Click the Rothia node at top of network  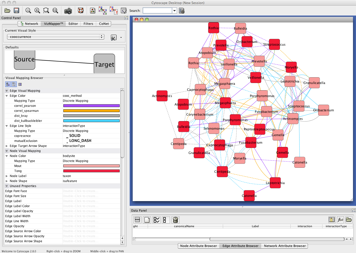[214, 28]
